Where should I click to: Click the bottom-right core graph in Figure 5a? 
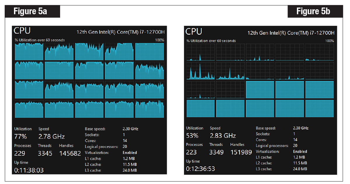pyautogui.click(x=149, y=109)
